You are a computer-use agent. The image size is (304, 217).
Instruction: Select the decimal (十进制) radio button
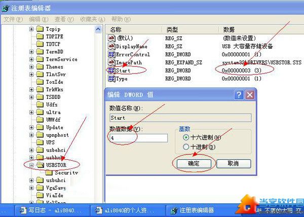(x=186, y=147)
